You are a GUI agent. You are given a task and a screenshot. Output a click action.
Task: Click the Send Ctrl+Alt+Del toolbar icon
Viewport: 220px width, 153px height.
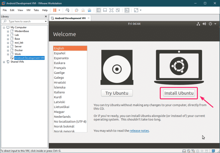(x=67, y=10)
